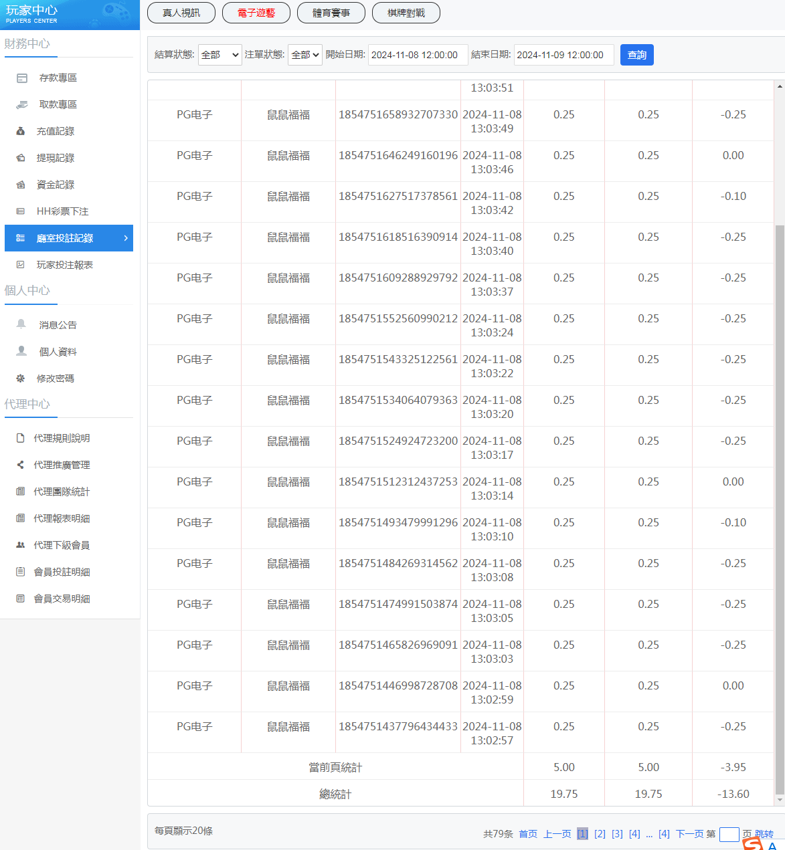Open fund records (資金記錄) icon

point(21,185)
